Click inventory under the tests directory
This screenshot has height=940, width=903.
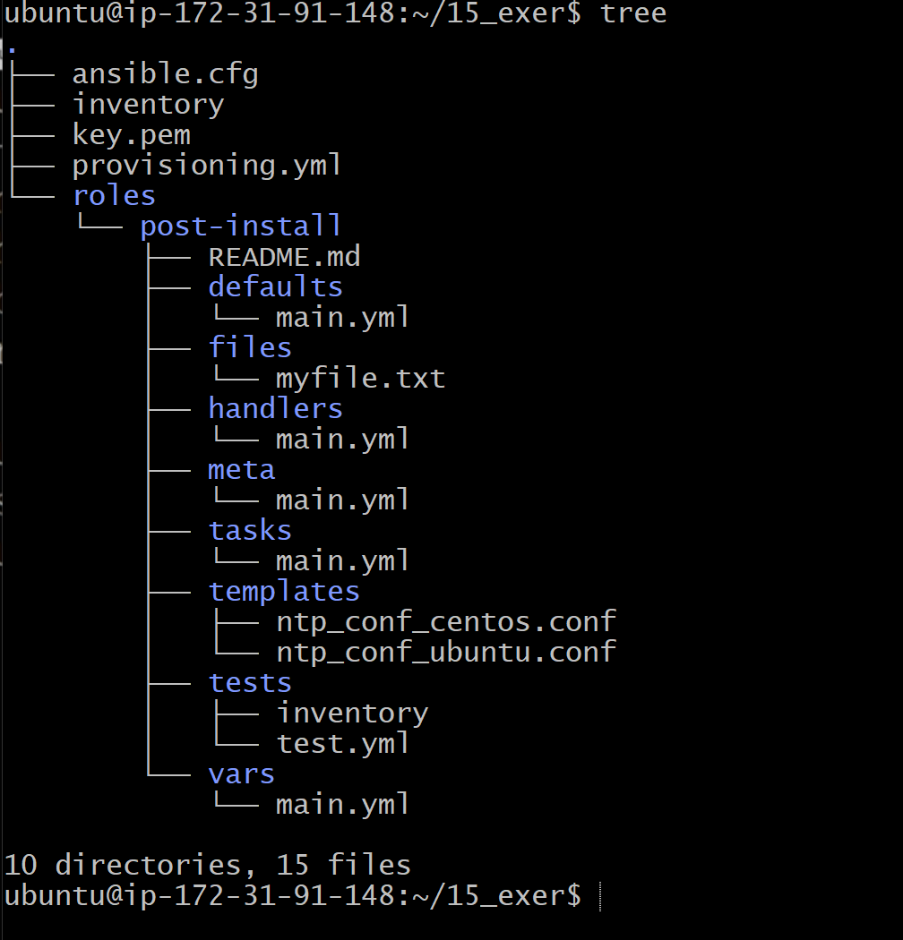point(352,714)
